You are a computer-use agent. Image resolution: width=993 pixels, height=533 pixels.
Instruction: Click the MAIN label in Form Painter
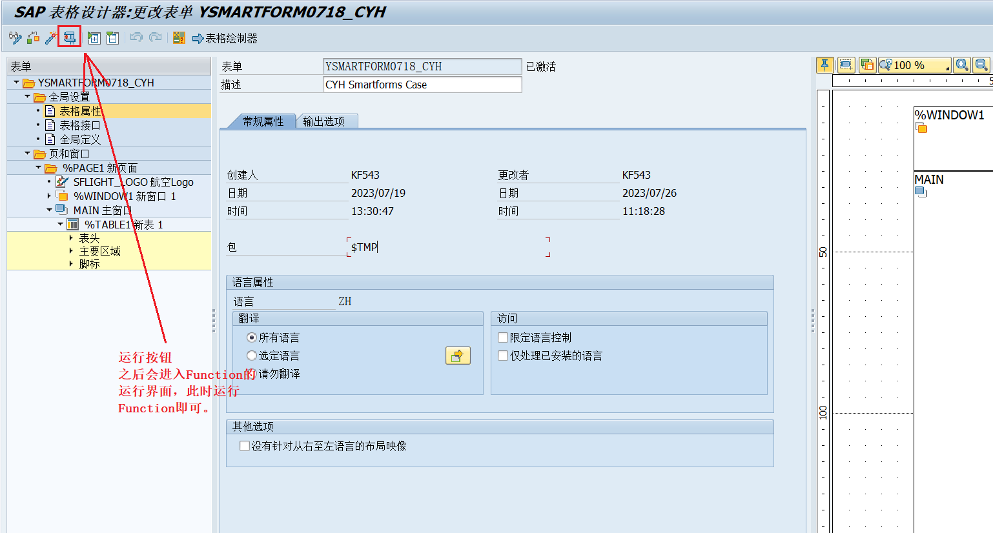click(x=929, y=179)
